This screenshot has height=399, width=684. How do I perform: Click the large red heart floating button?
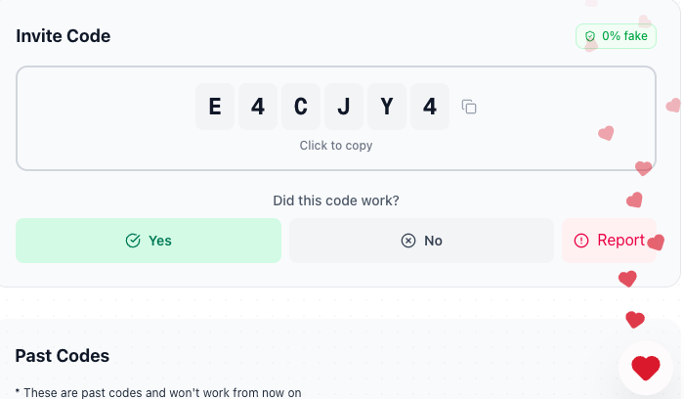tap(646, 368)
